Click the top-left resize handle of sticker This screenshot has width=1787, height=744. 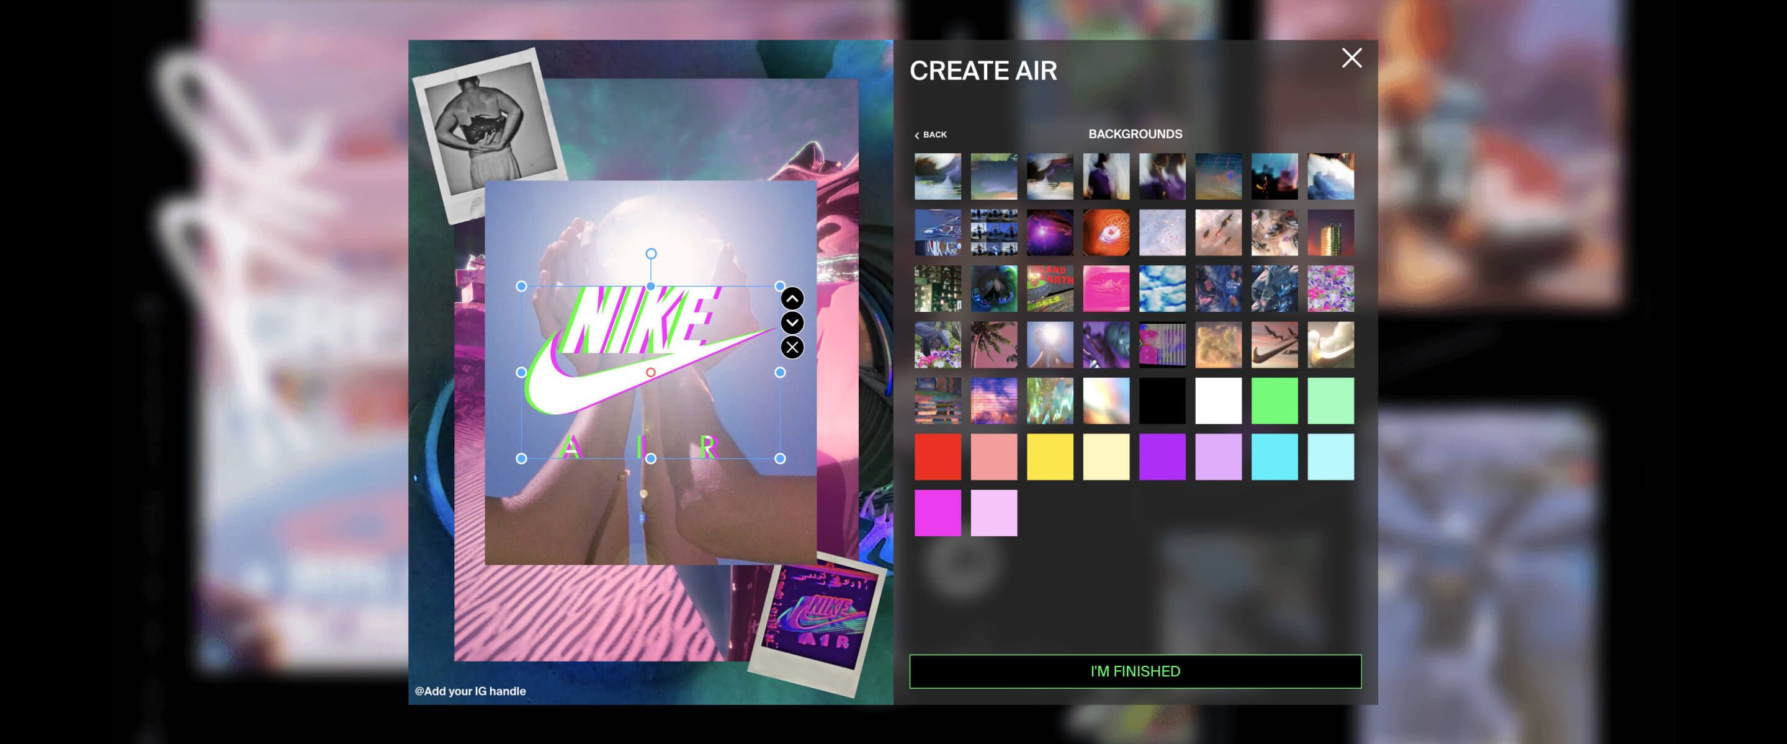522,286
